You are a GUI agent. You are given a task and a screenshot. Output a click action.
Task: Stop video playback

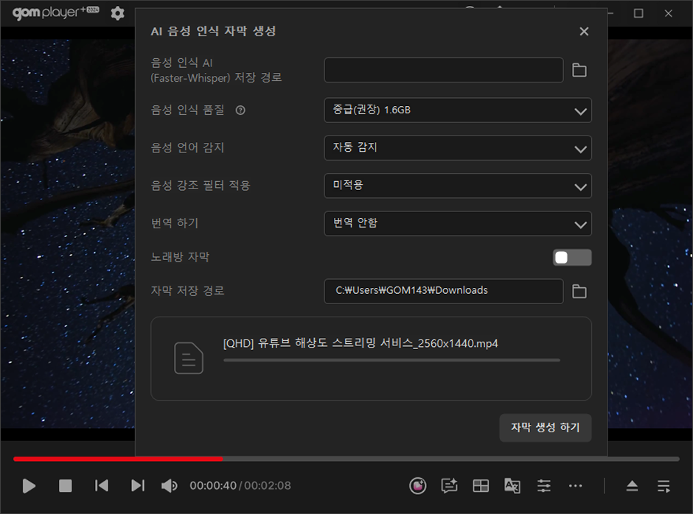tap(66, 486)
